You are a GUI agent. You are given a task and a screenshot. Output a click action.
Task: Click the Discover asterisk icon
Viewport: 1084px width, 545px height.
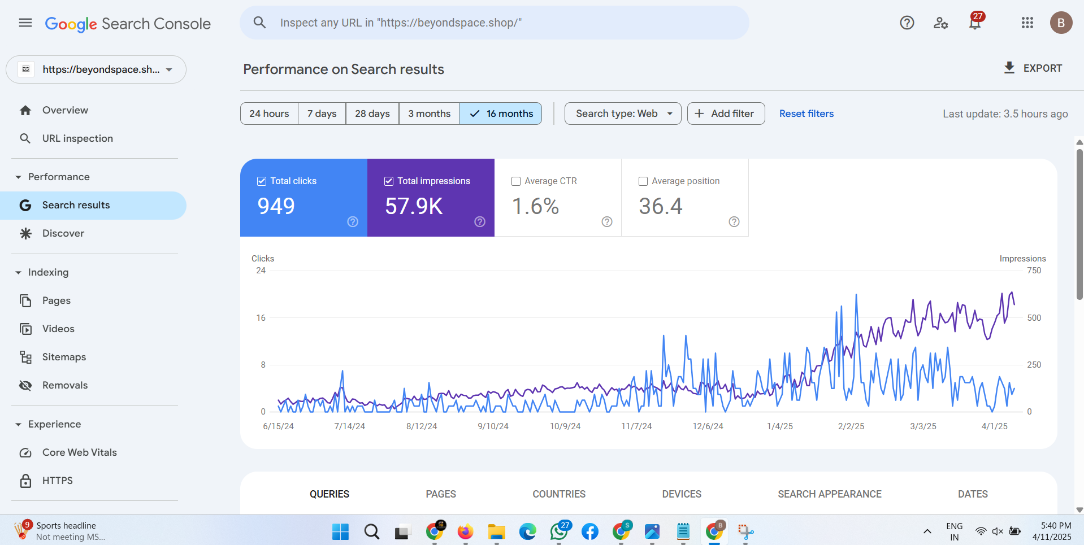pyautogui.click(x=25, y=233)
